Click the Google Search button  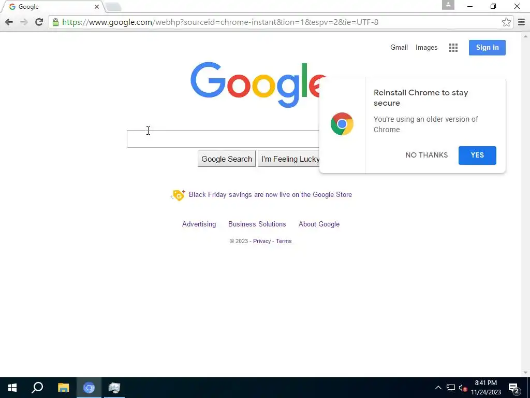[x=227, y=159]
